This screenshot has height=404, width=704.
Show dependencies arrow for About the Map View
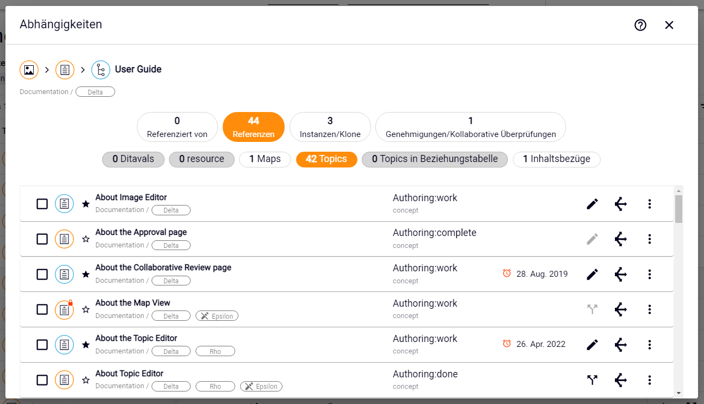pyautogui.click(x=621, y=309)
